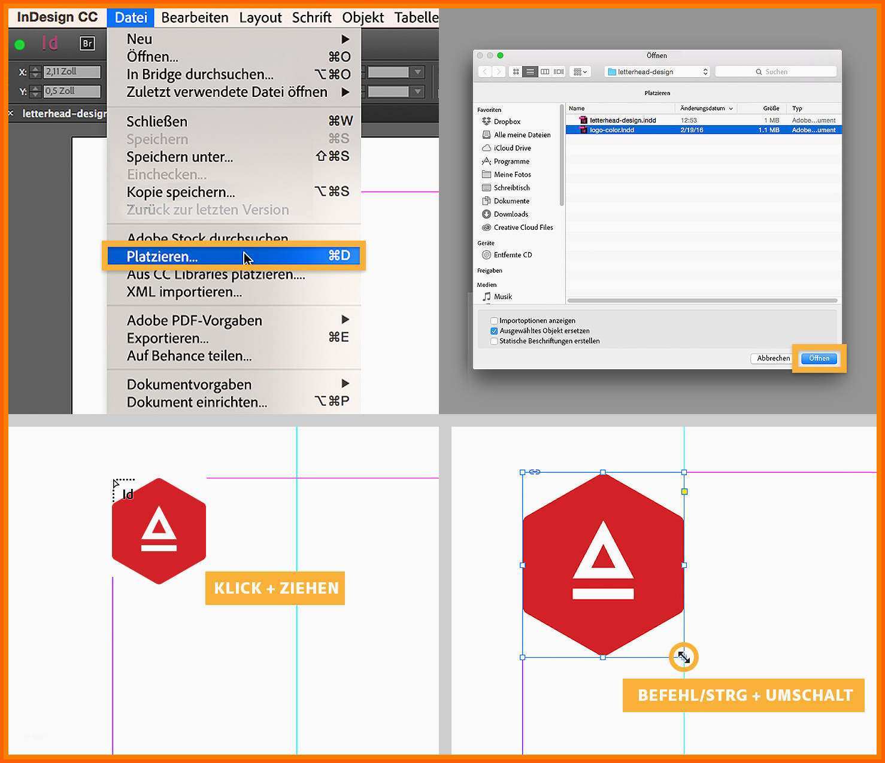
Task: Click the Programme applications icon
Action: [486, 161]
